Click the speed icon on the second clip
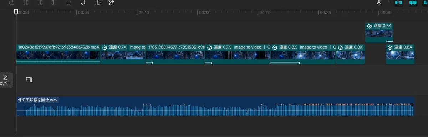 click(x=105, y=47)
